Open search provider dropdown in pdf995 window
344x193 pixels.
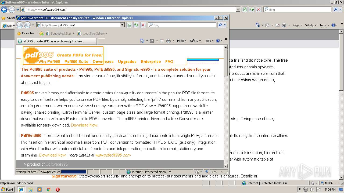(x=225, y=25)
